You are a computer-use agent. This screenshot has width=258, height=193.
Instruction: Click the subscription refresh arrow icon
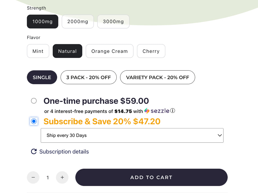click(34, 152)
